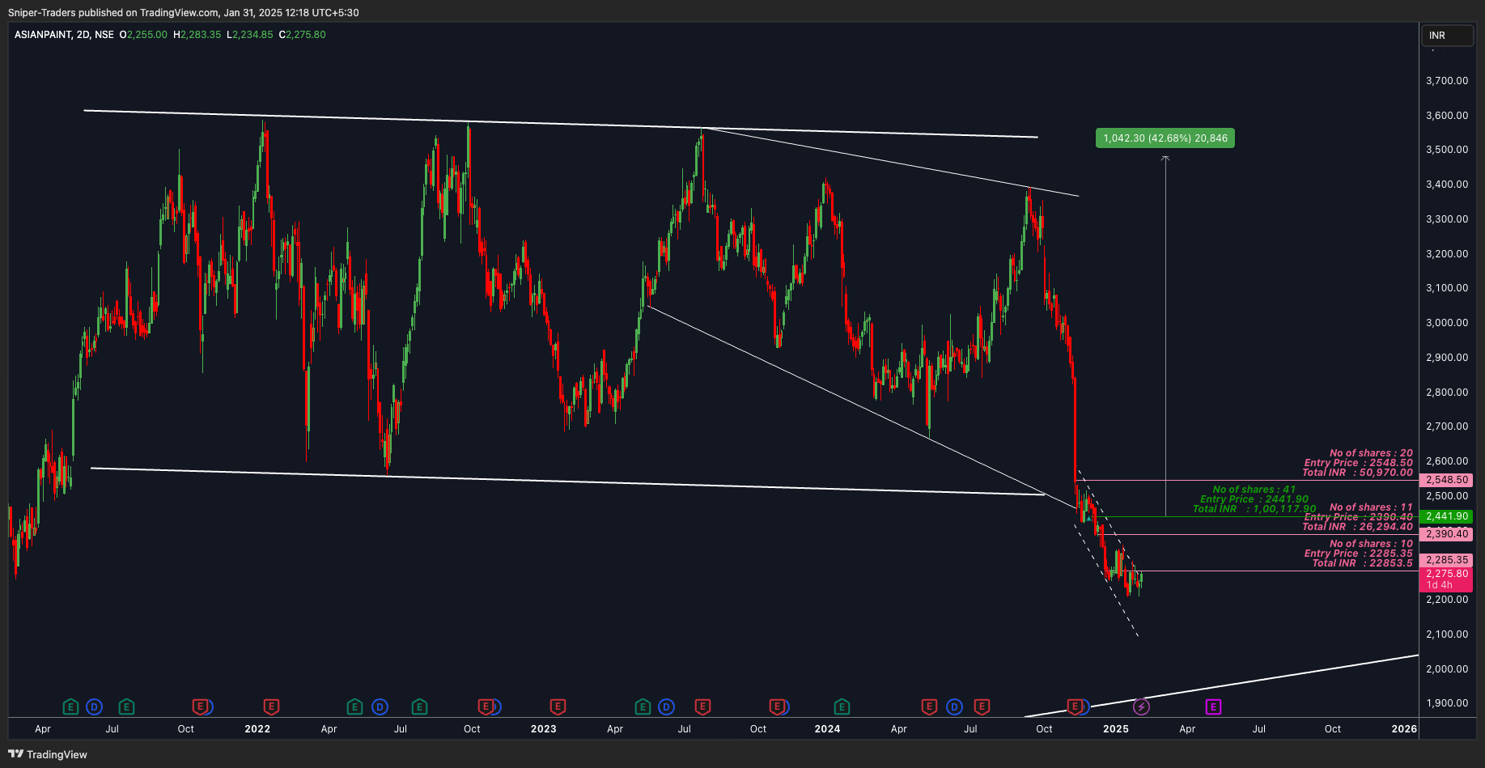
Task: Click the red earnings marker above Oct 2021
Action: [200, 706]
